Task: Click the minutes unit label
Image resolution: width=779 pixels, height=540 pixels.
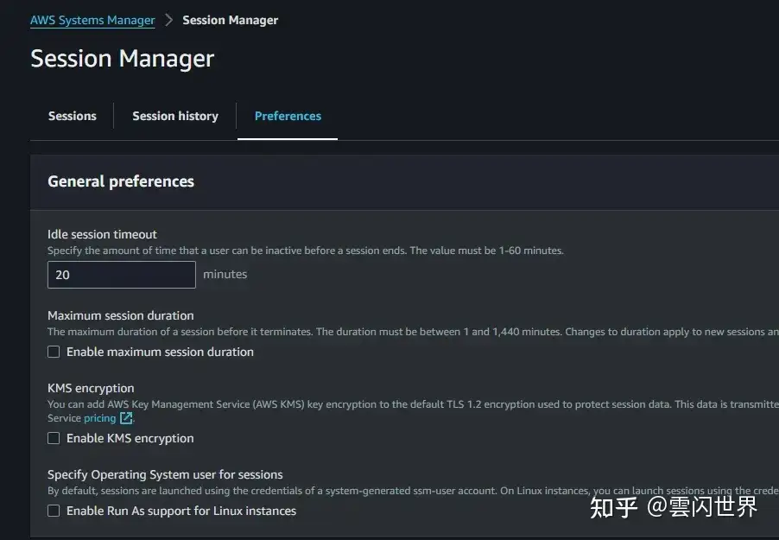Action: click(x=225, y=274)
